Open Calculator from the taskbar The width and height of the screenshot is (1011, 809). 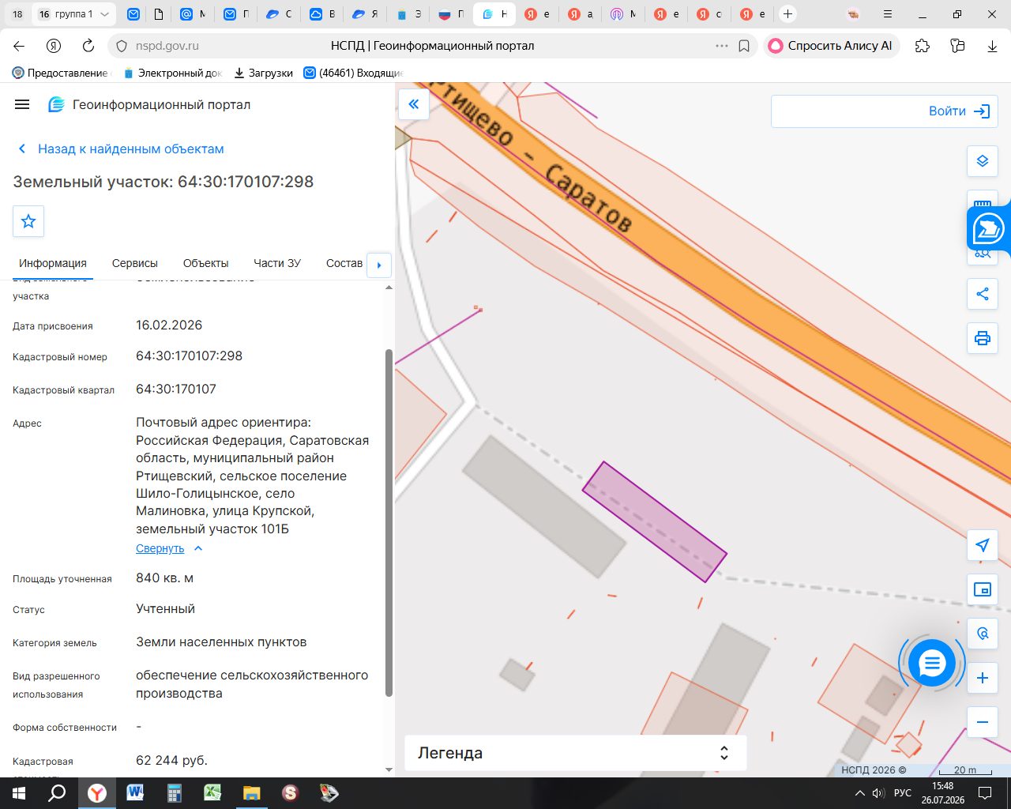click(174, 792)
